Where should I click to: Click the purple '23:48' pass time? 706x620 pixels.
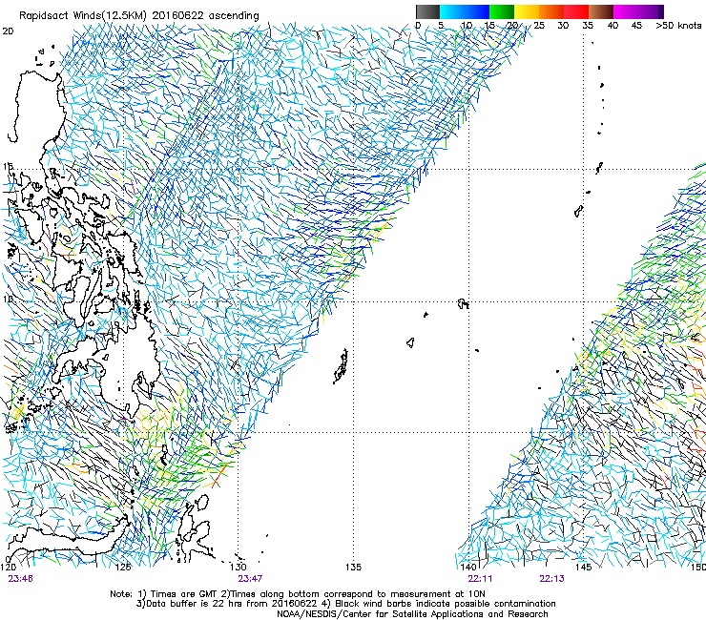20,579
